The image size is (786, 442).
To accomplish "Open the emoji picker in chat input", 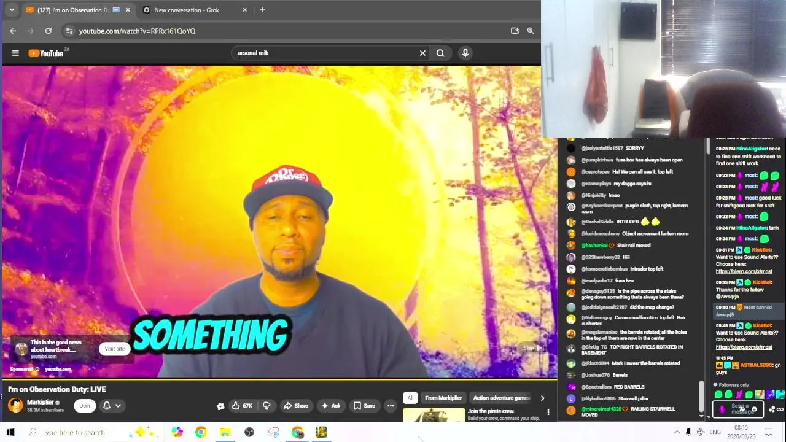I will 754,409.
